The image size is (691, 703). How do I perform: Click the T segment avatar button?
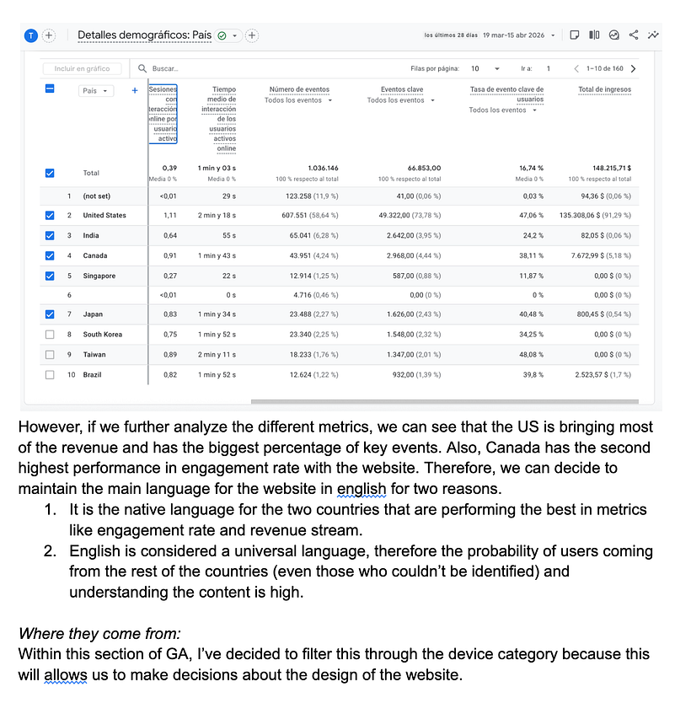pos(31,35)
